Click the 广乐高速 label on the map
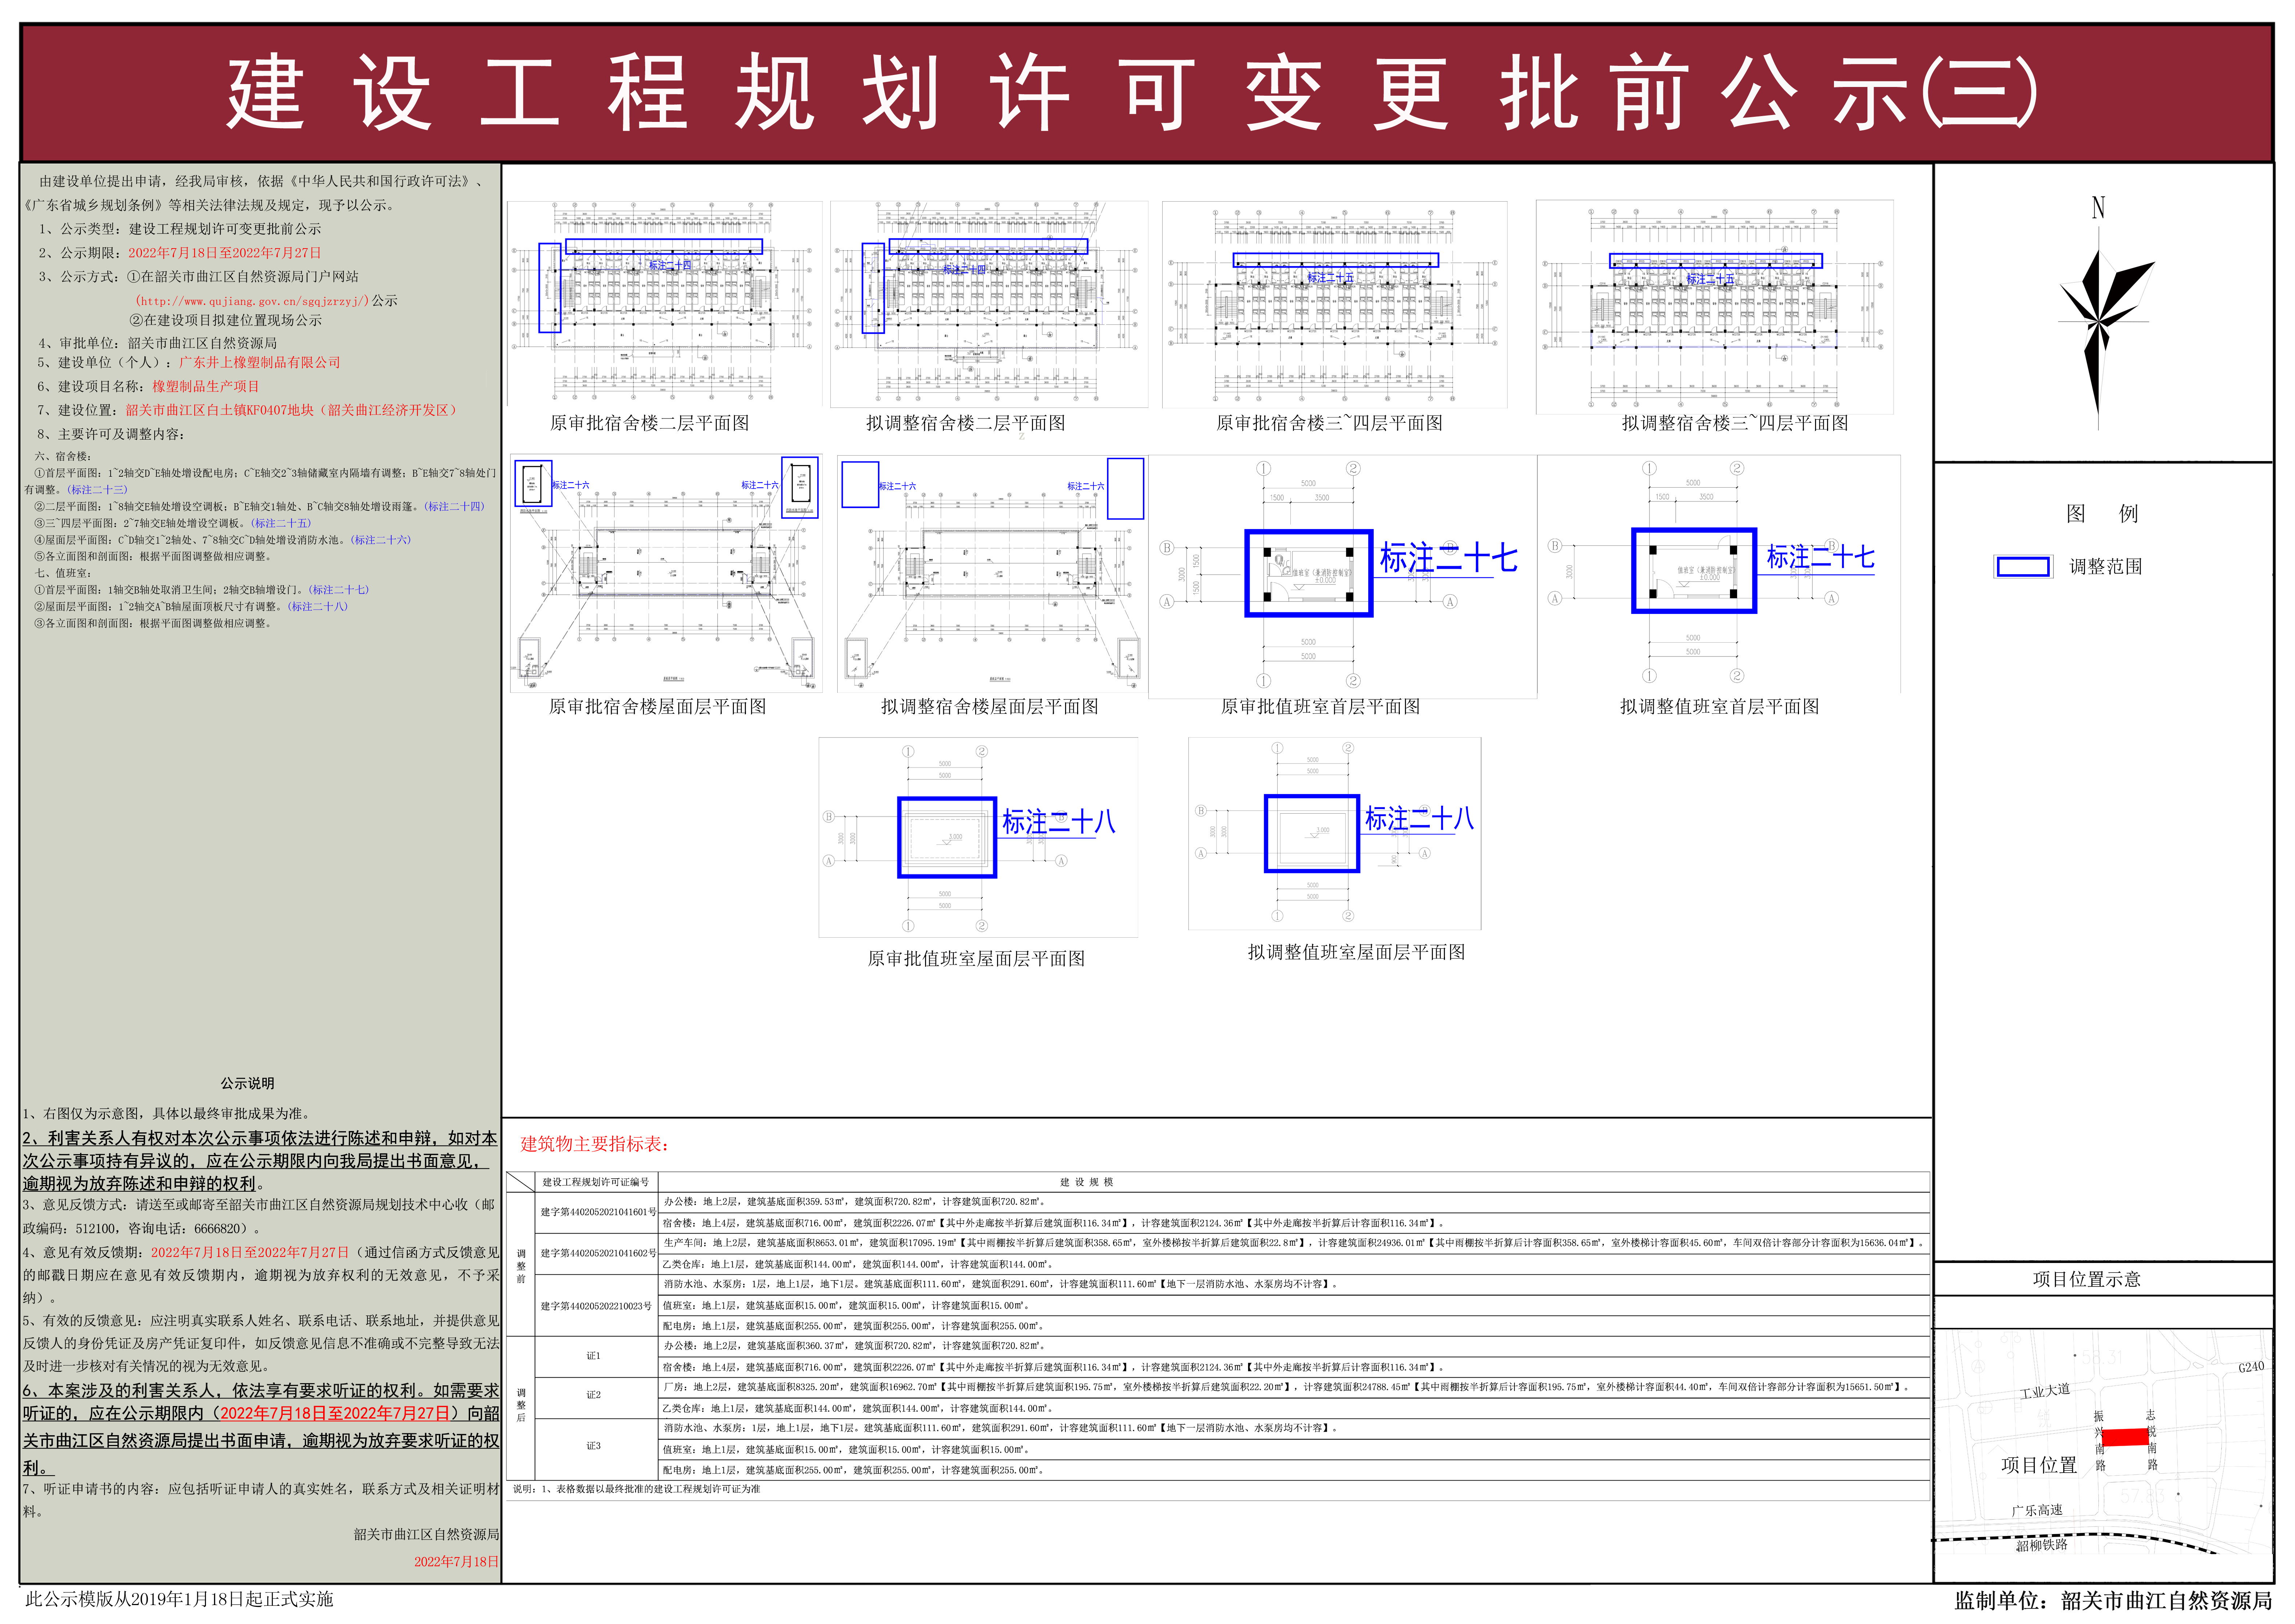 click(x=2037, y=1511)
